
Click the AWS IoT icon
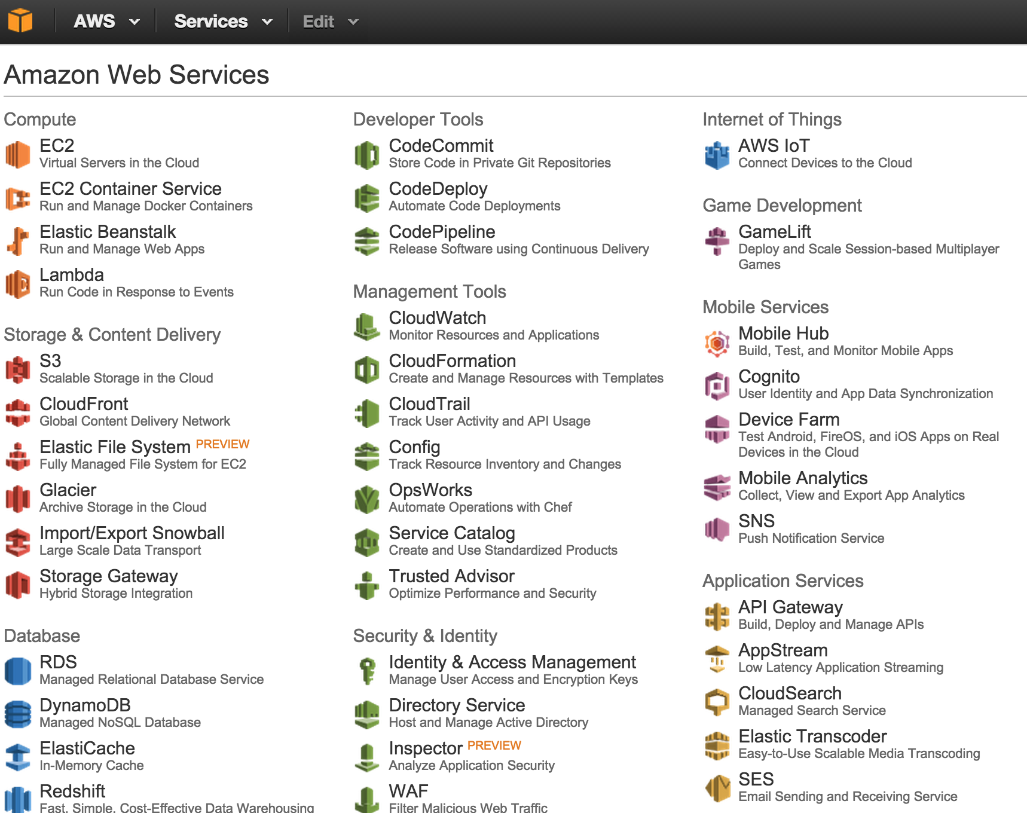click(717, 155)
